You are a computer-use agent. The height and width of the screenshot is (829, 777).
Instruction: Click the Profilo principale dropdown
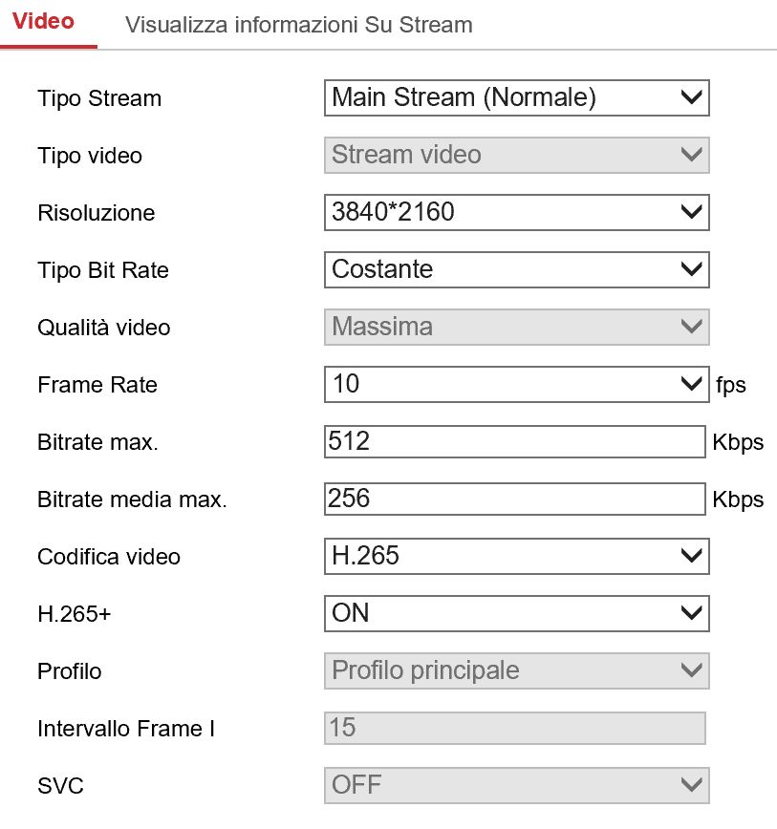[x=516, y=670]
